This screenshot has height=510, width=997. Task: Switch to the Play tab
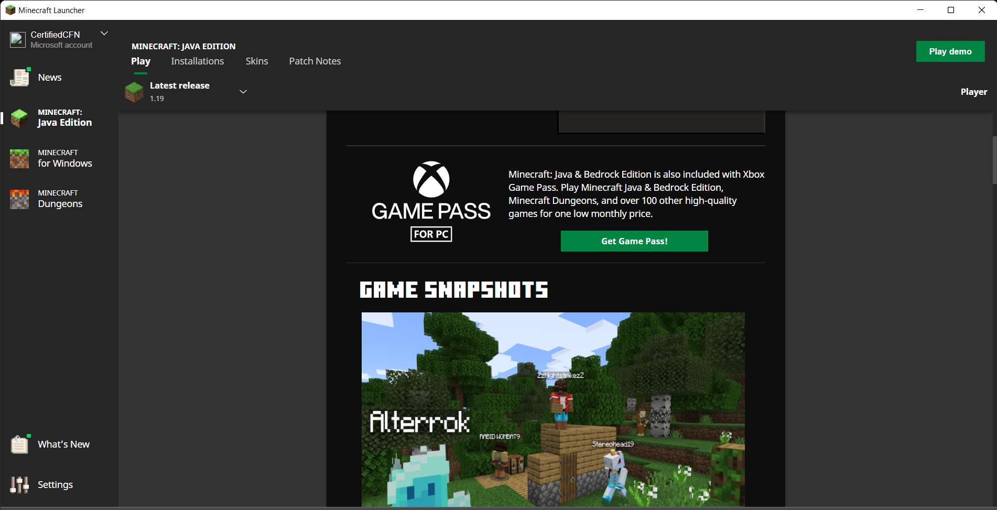(140, 61)
